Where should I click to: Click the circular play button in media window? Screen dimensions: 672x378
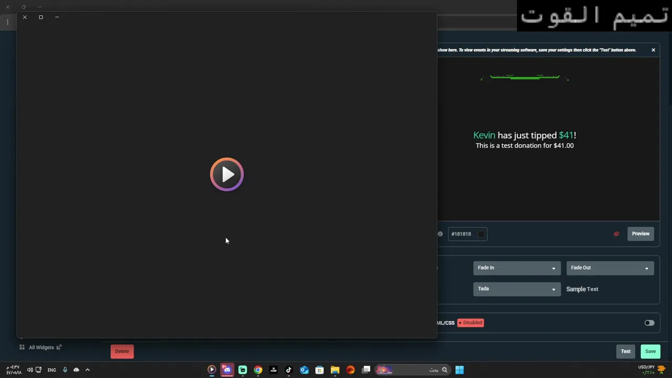227,174
